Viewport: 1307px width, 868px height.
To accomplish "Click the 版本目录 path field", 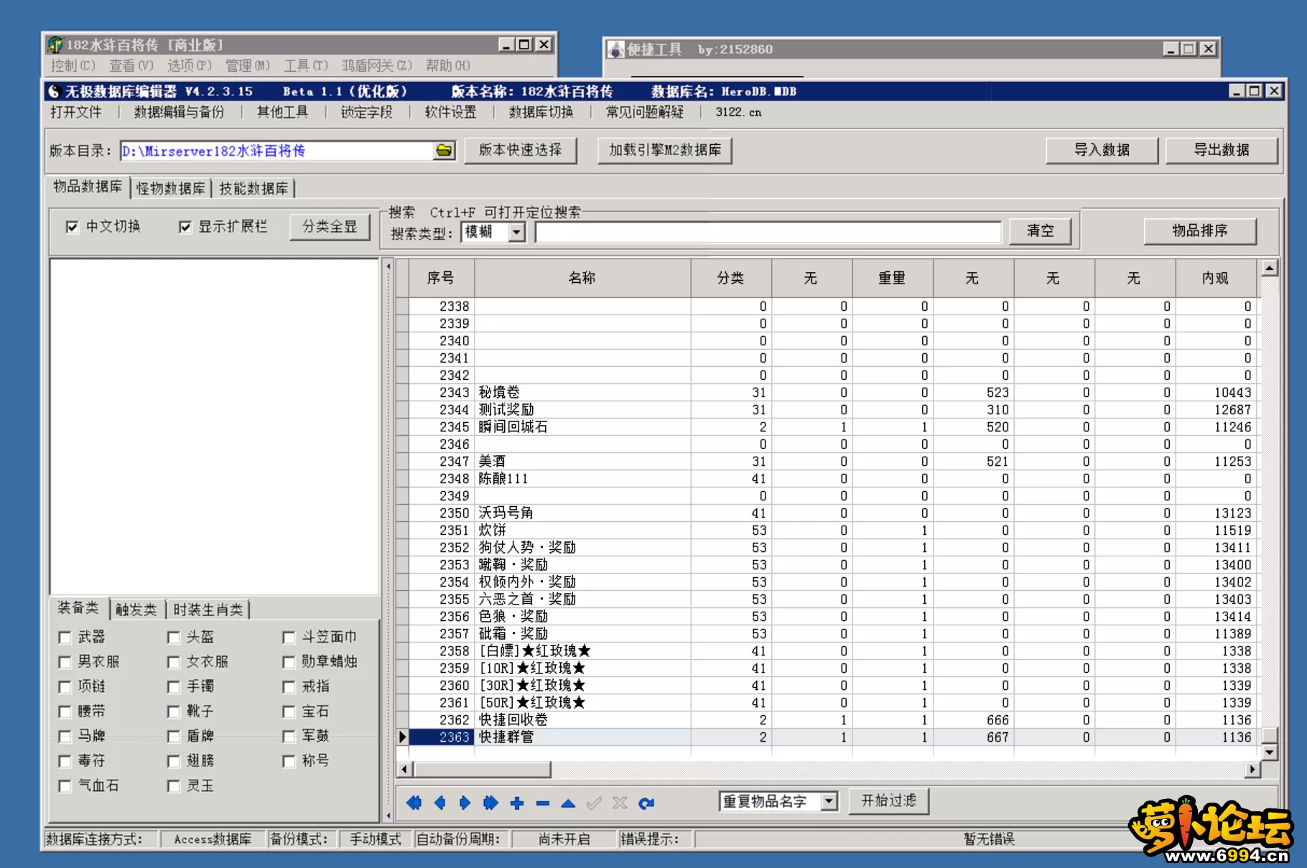I will coord(277,151).
